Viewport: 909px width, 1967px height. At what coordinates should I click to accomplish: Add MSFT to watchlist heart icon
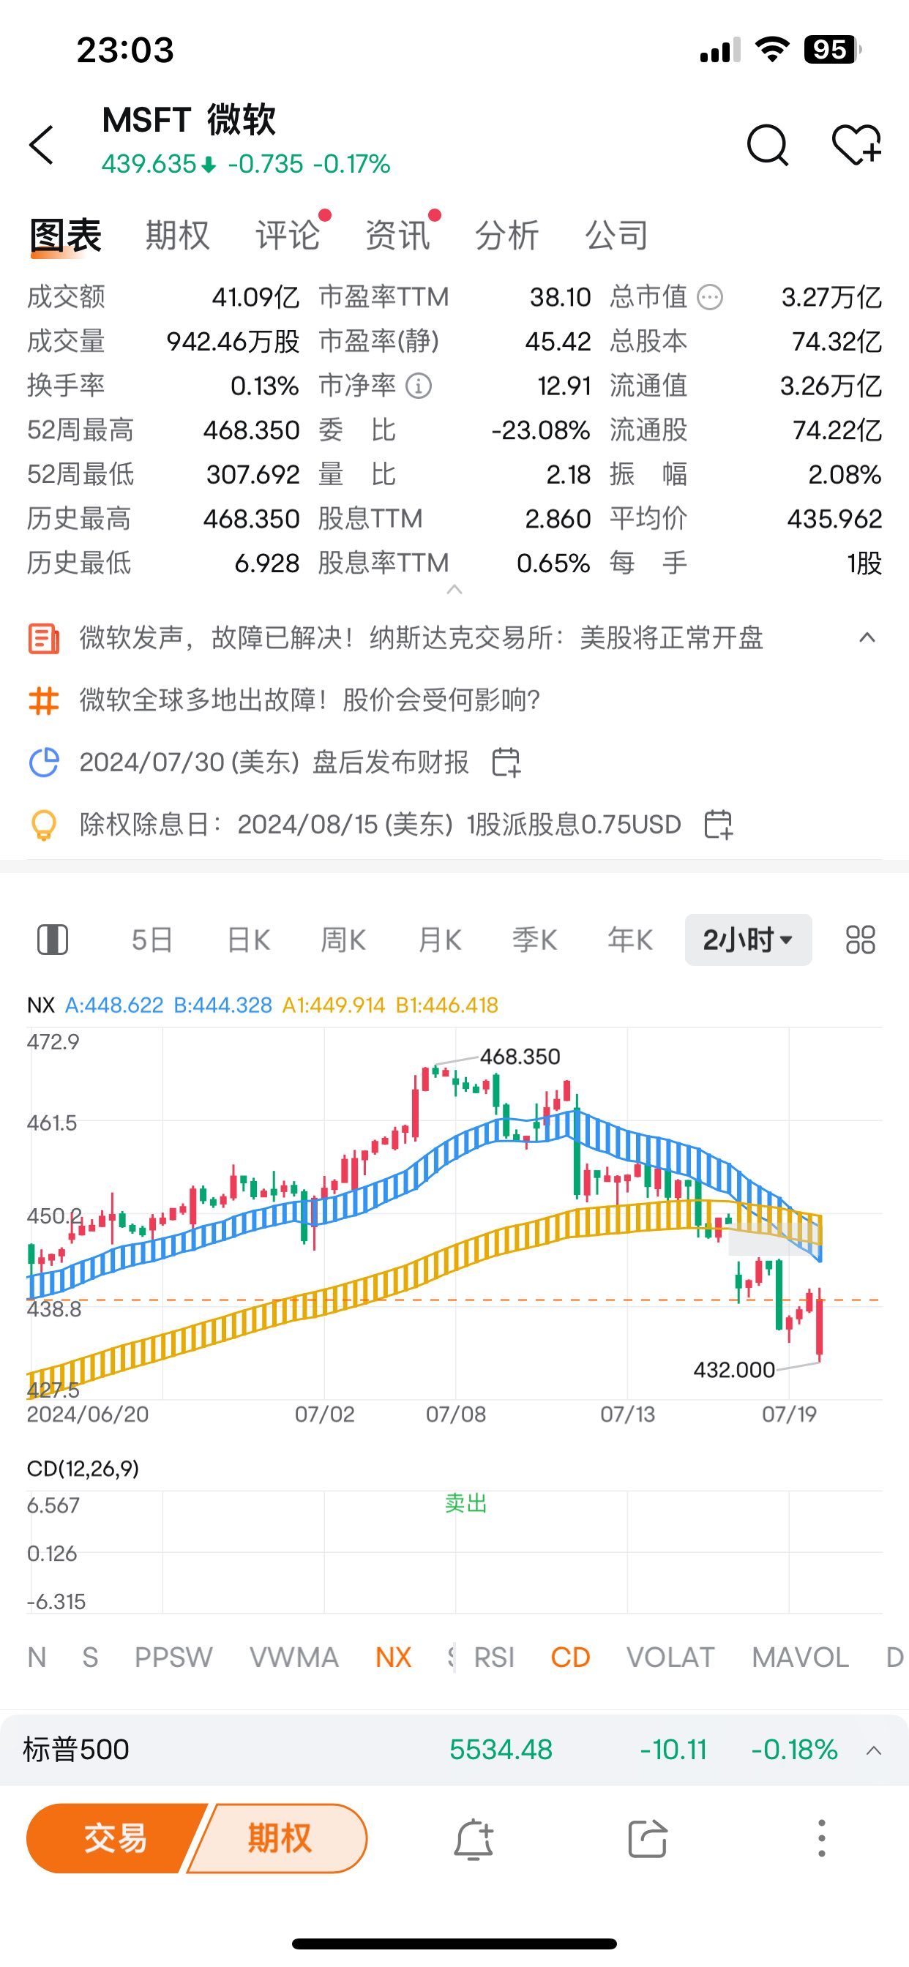click(856, 144)
